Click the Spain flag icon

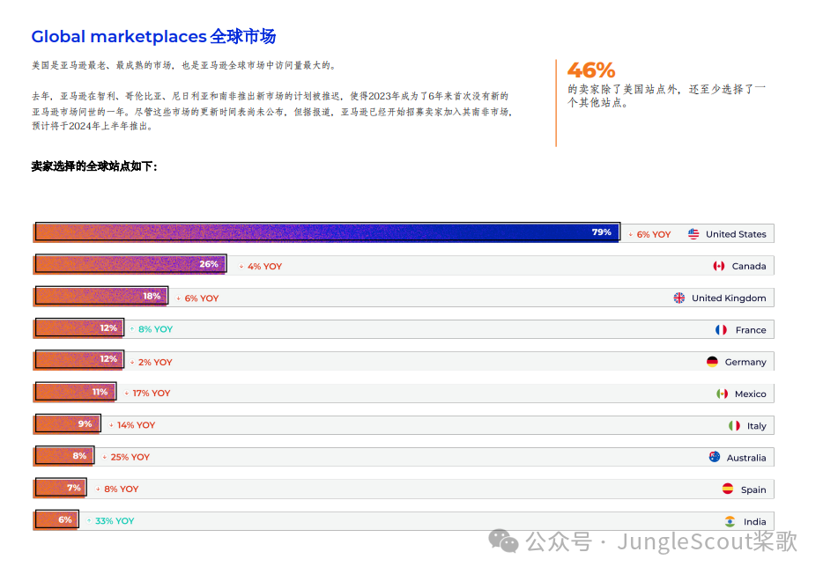tap(728, 489)
